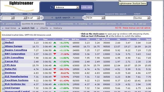Click the LOG OFF button
The height and width of the screenshot is (92, 164).
(87, 7)
